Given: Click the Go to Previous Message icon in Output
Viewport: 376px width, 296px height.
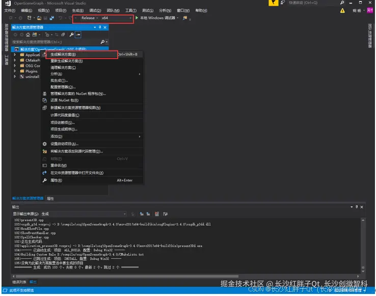Looking at the screenshot, I should pyautogui.click(x=142, y=214).
